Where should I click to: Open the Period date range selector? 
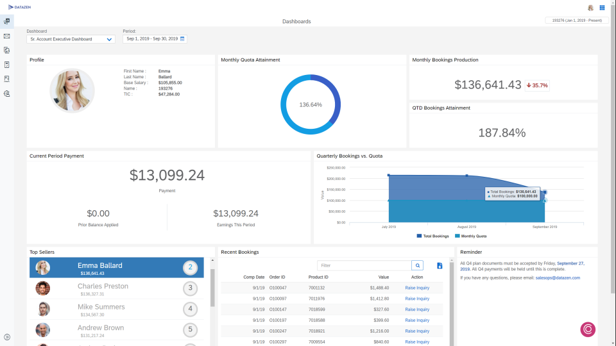(x=155, y=39)
